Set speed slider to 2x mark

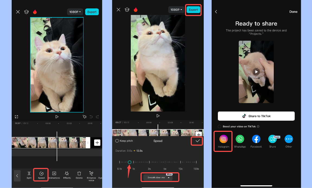click(x=149, y=162)
